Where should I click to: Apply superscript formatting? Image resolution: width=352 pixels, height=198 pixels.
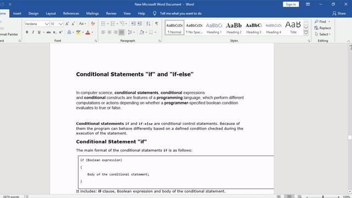click(61, 32)
